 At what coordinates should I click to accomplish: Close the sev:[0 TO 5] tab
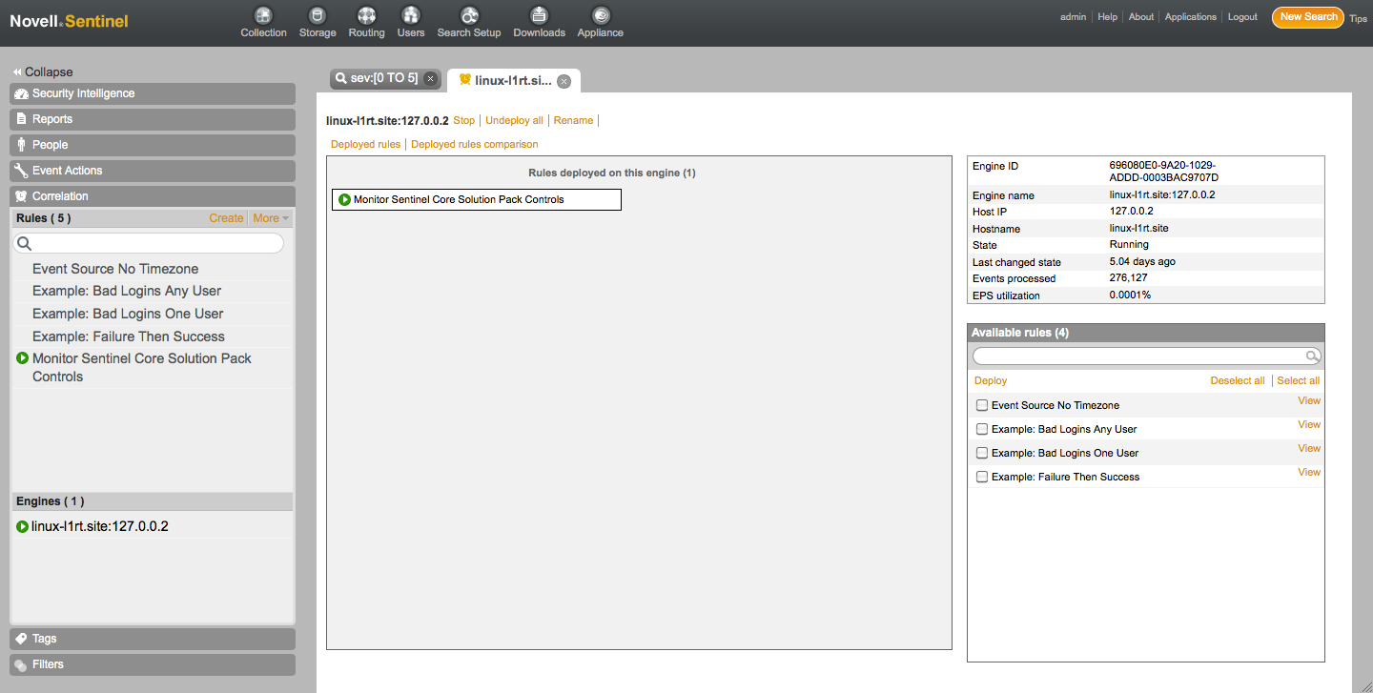430,79
